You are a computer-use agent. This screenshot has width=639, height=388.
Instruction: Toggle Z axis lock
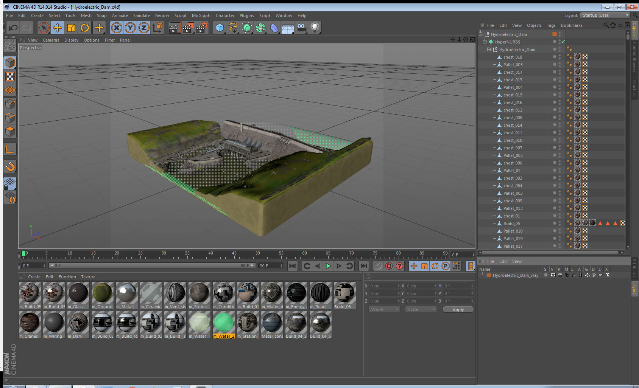pos(144,28)
